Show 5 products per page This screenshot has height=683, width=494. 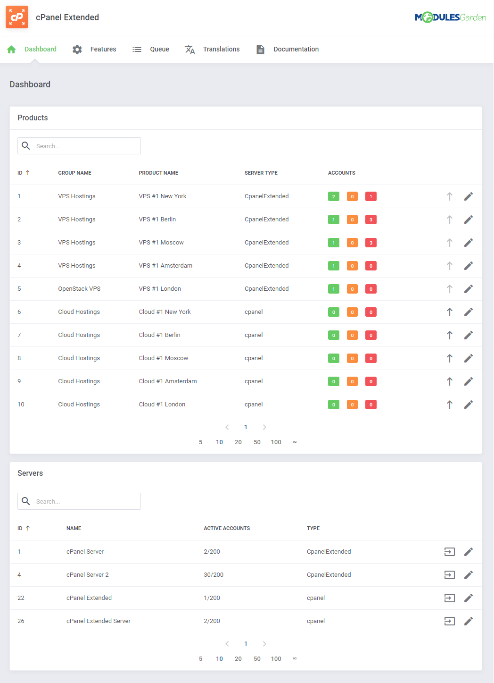[x=201, y=442]
